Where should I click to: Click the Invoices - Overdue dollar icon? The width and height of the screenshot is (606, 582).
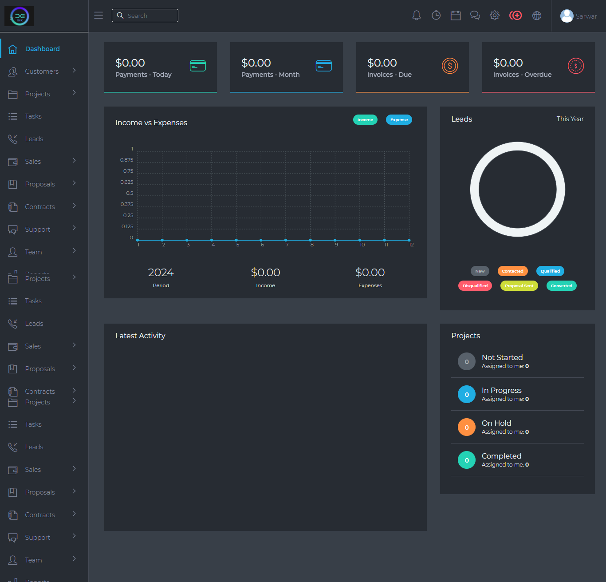[x=576, y=66]
